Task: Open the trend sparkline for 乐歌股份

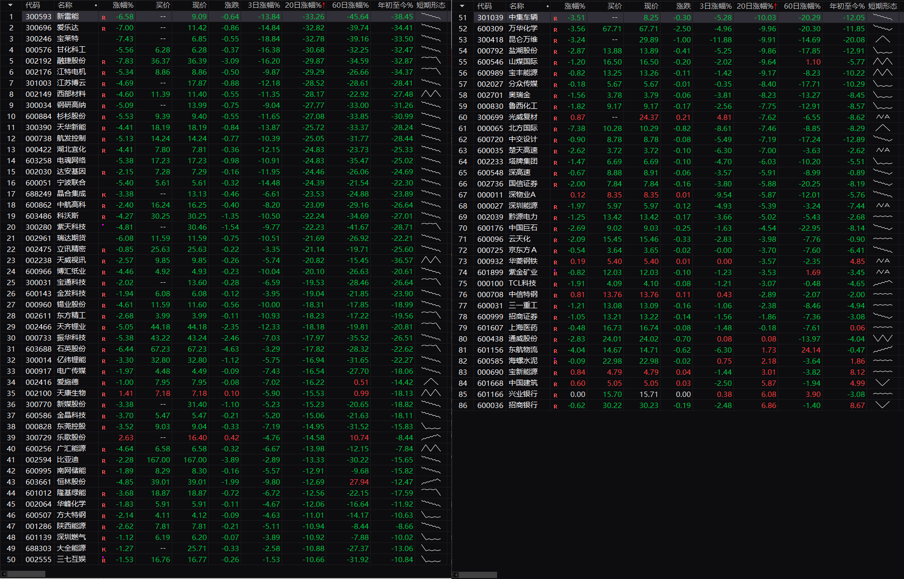Action: 431,437
